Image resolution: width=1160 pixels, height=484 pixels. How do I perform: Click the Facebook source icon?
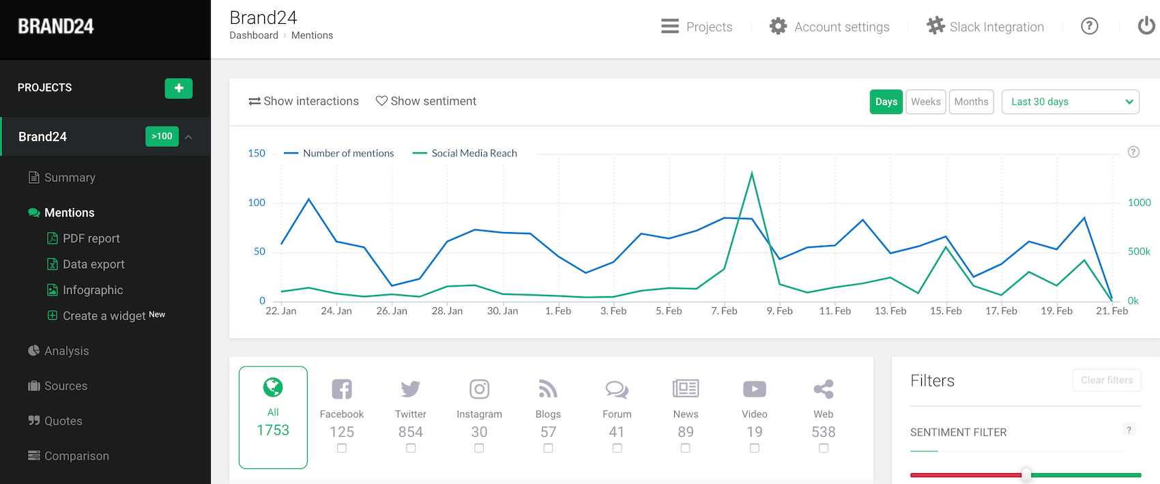point(342,389)
